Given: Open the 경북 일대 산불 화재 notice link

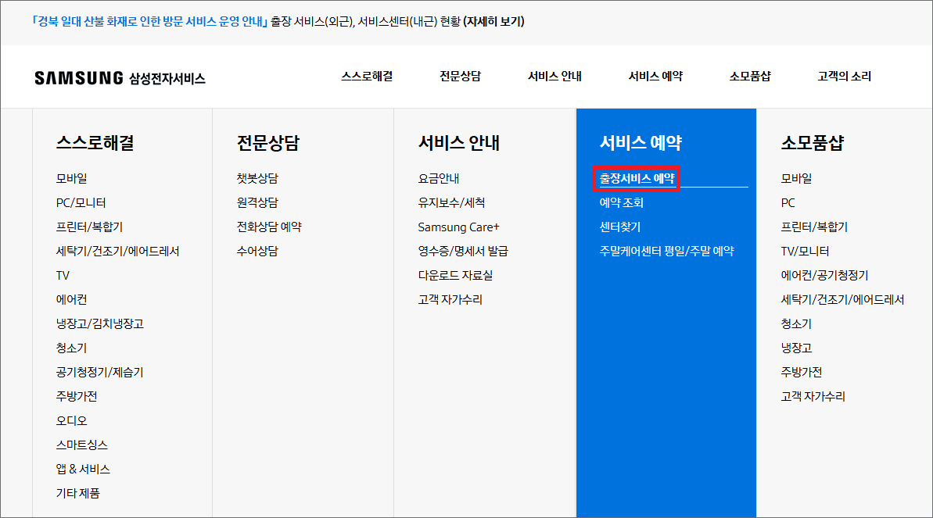Looking at the screenshot, I should coord(149,21).
